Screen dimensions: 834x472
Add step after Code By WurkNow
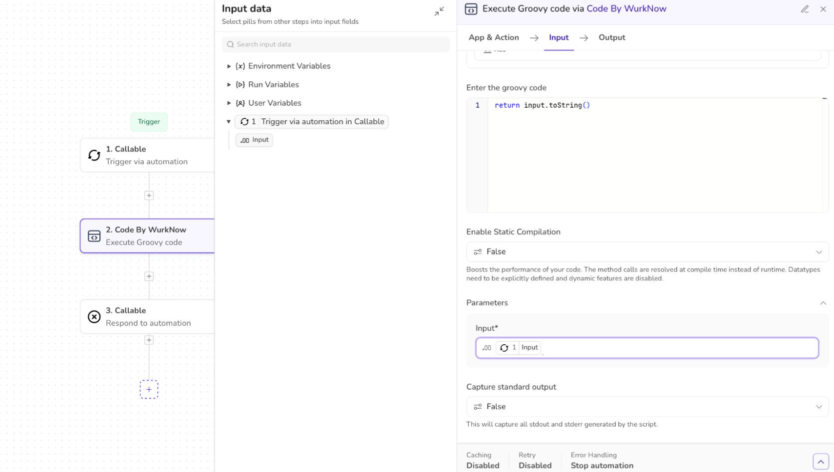(149, 276)
